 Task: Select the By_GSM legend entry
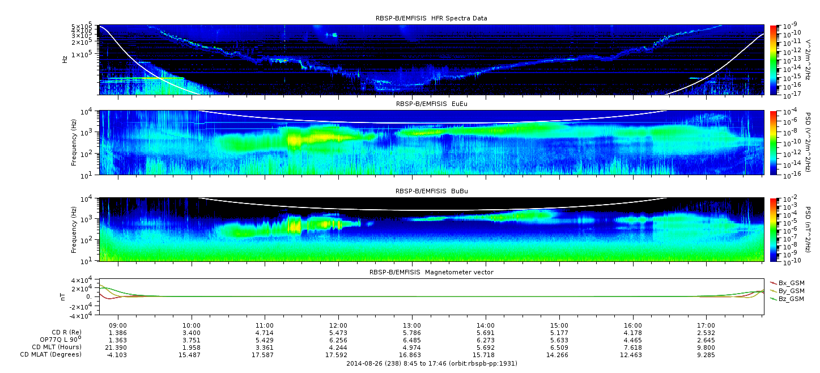(791, 291)
